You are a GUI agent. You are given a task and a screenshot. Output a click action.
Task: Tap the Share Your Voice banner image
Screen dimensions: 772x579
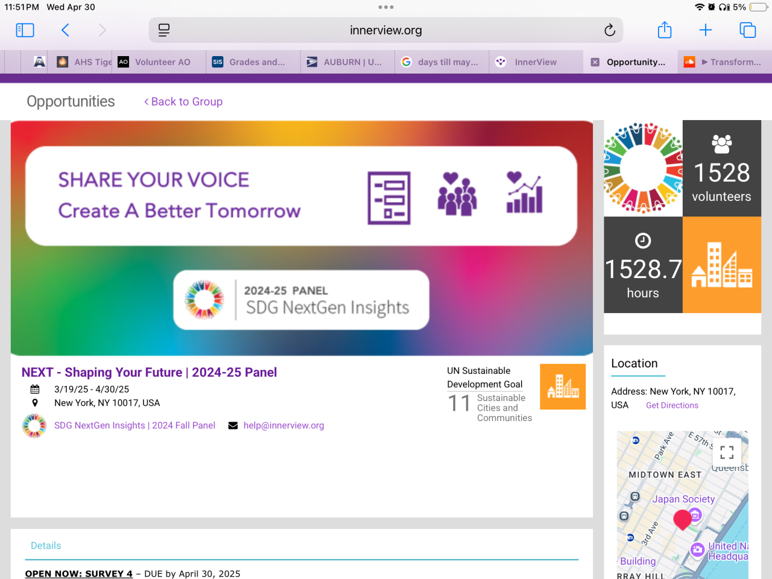pos(302,238)
